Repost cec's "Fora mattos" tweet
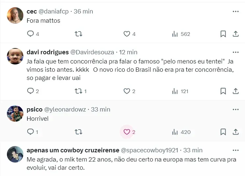245x176 pixels. click(x=79, y=34)
